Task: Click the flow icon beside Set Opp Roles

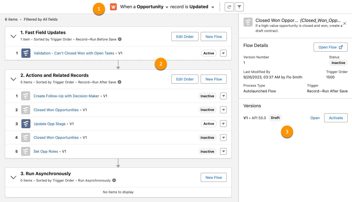Action: click(x=26, y=151)
